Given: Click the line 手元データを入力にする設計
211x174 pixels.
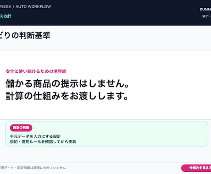Looking at the screenshot, I should click(35, 136).
